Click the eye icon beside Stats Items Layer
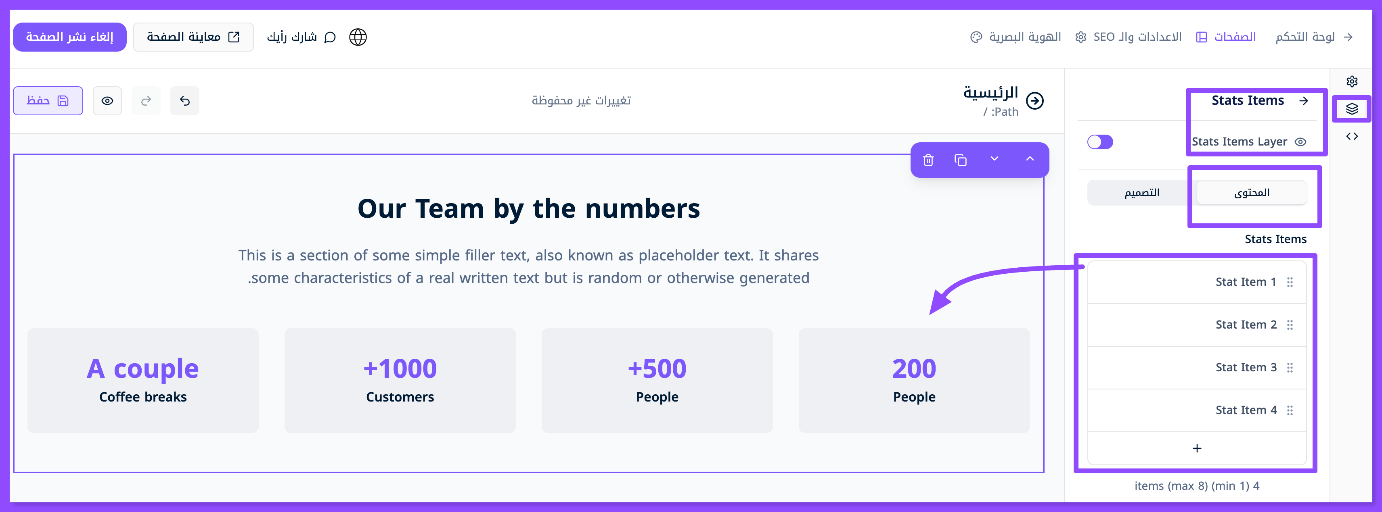This screenshot has width=1382, height=512. coord(1300,142)
